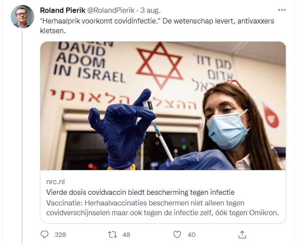Click the display name Roland Pierik
303x244 pixels.
(x=62, y=11)
